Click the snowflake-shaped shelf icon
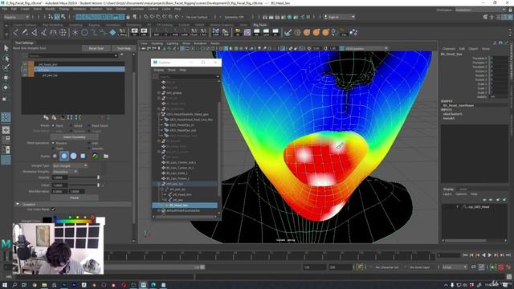 pyautogui.click(x=75, y=32)
